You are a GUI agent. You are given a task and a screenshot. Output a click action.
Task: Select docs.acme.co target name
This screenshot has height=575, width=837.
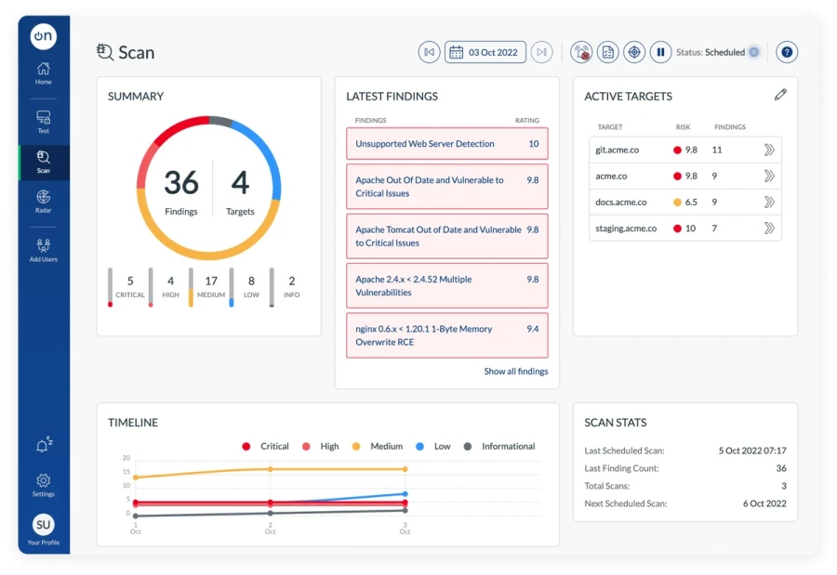(621, 203)
